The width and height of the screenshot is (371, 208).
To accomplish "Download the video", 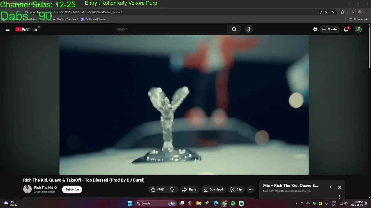I will tap(213, 190).
